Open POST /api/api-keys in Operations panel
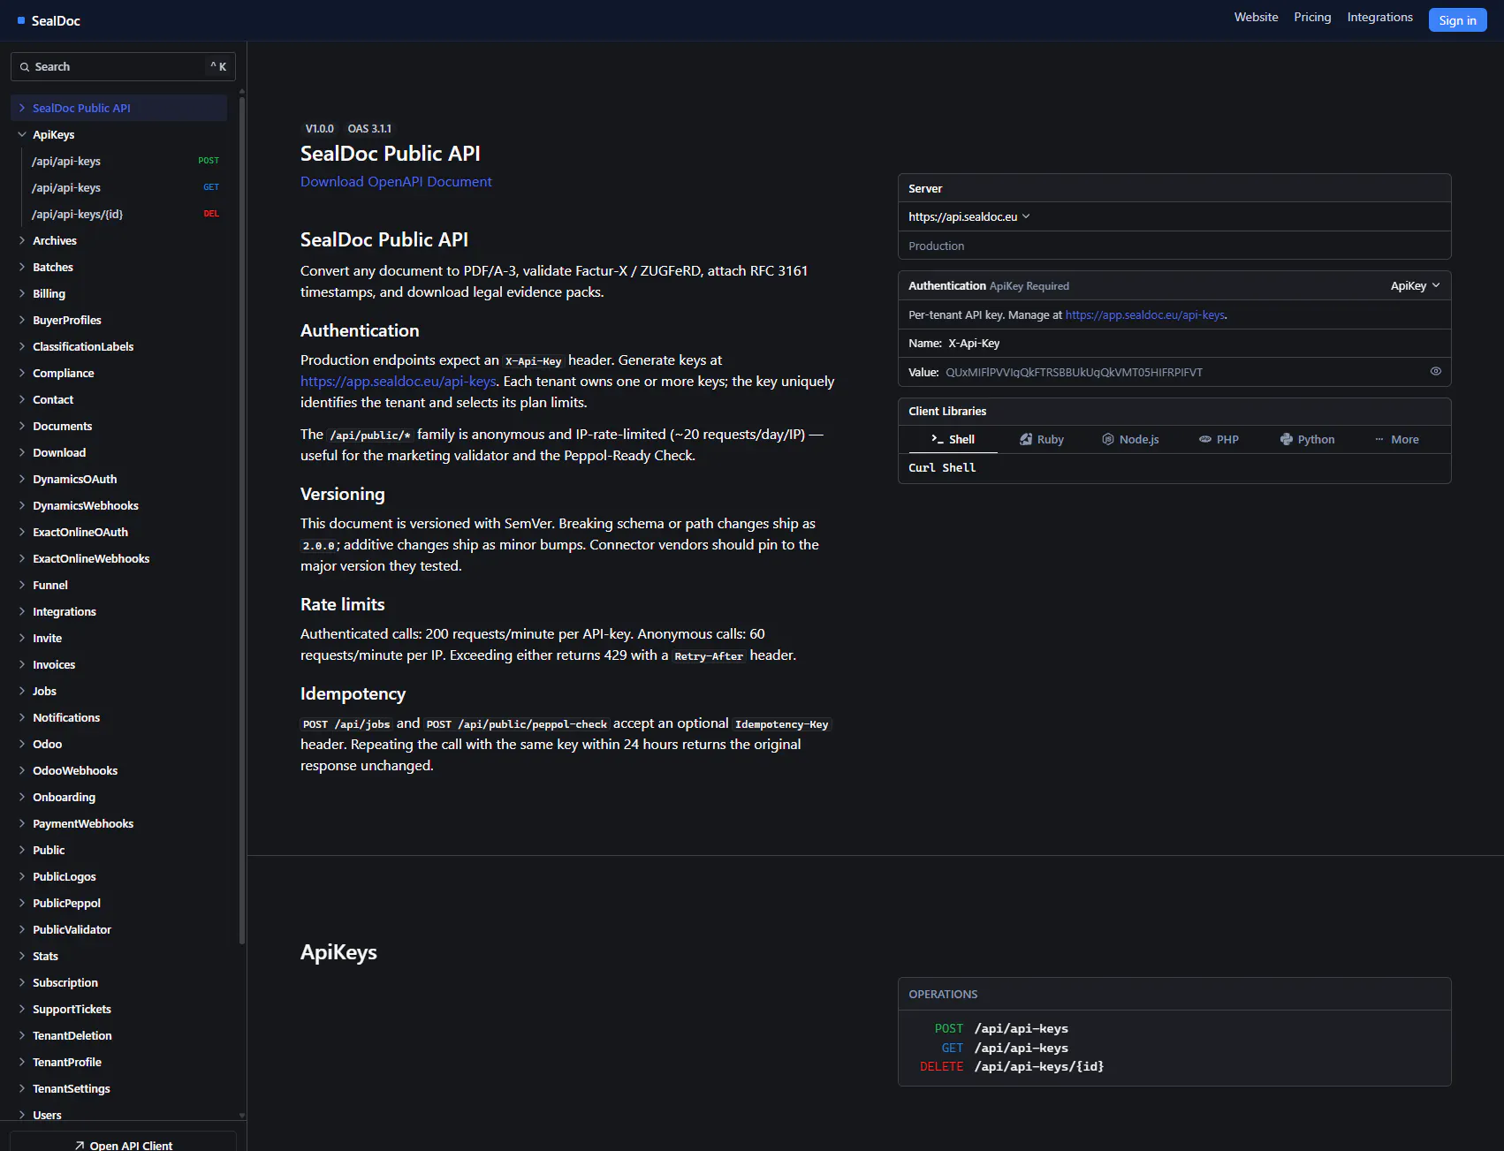The height and width of the screenshot is (1151, 1504). click(x=1001, y=1028)
